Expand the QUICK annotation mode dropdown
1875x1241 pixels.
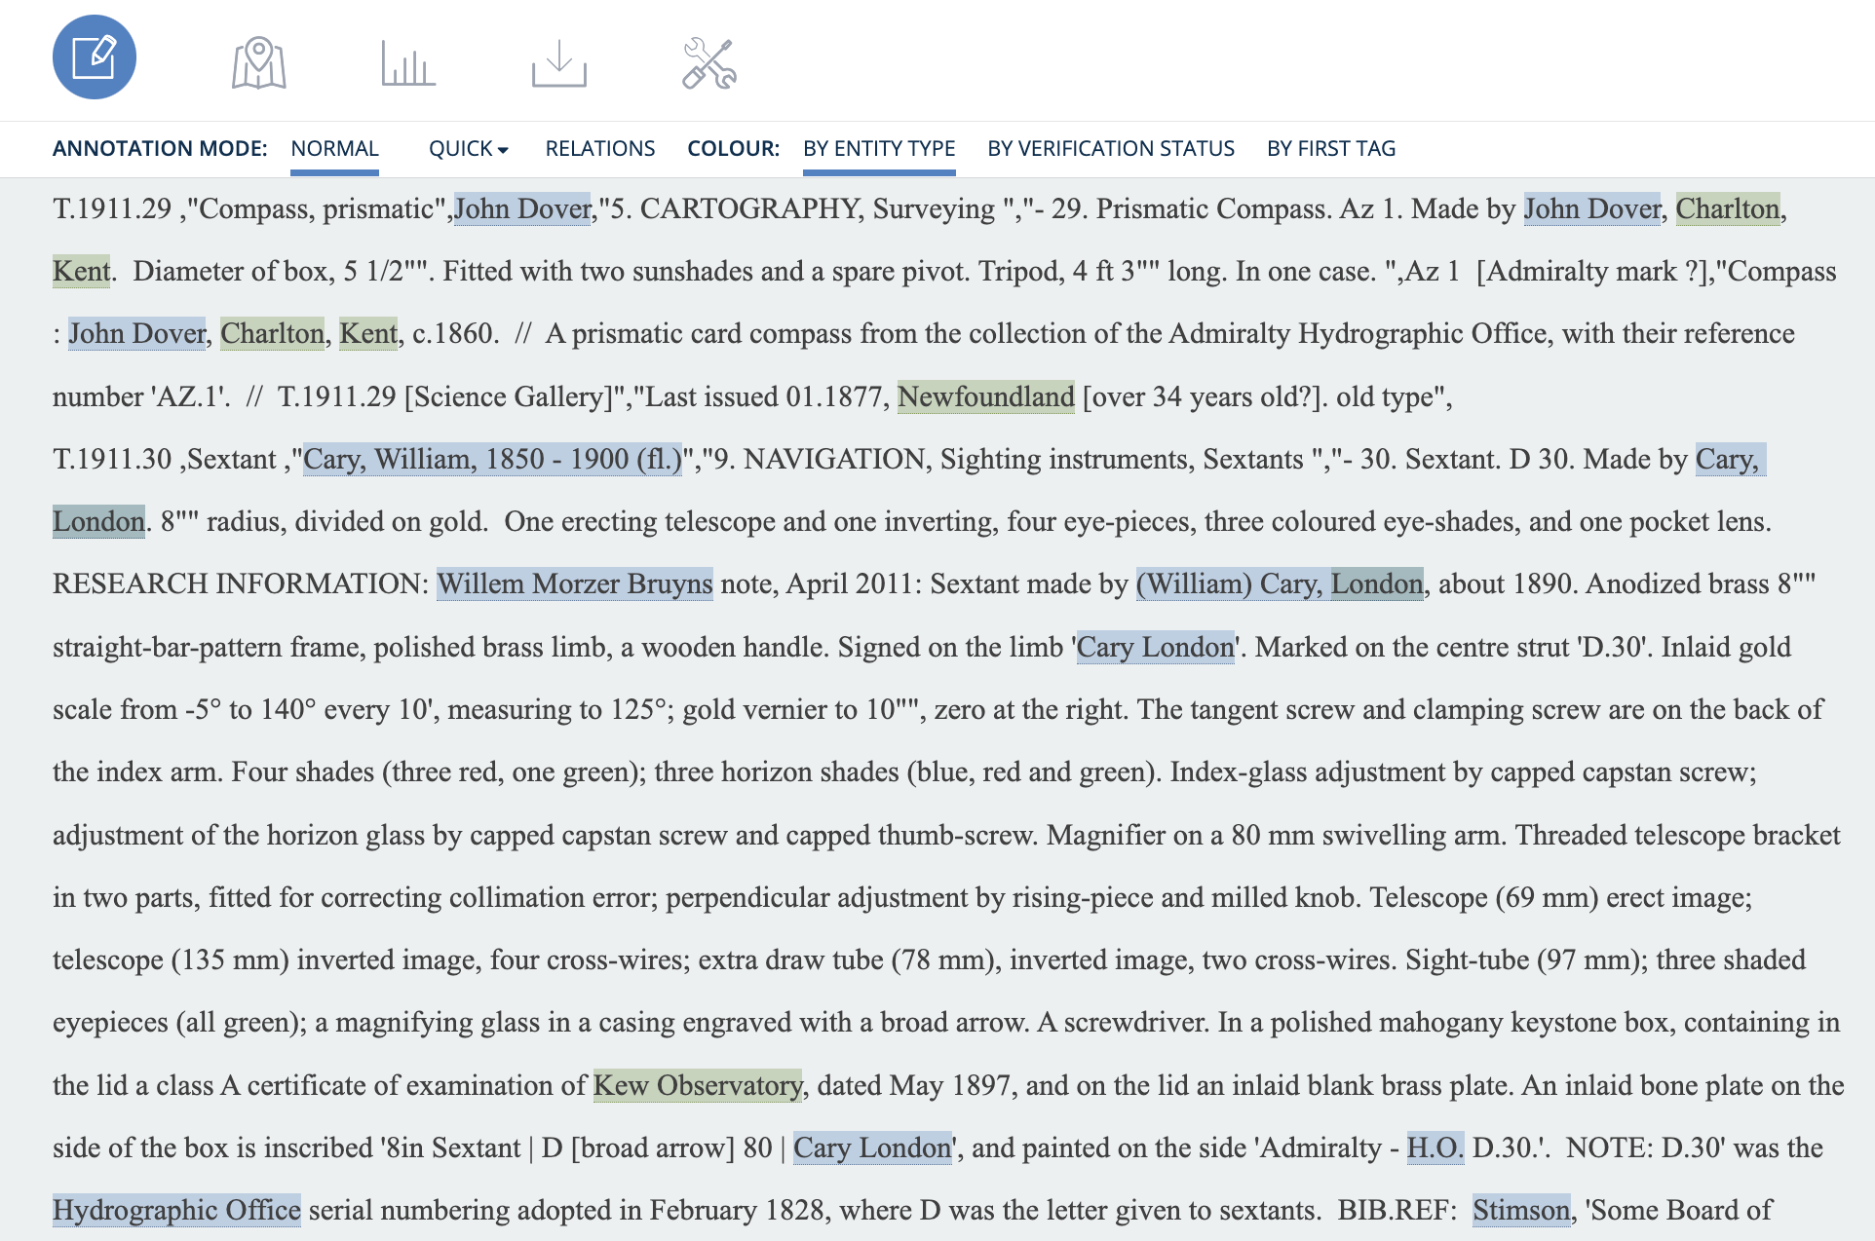coord(469,148)
